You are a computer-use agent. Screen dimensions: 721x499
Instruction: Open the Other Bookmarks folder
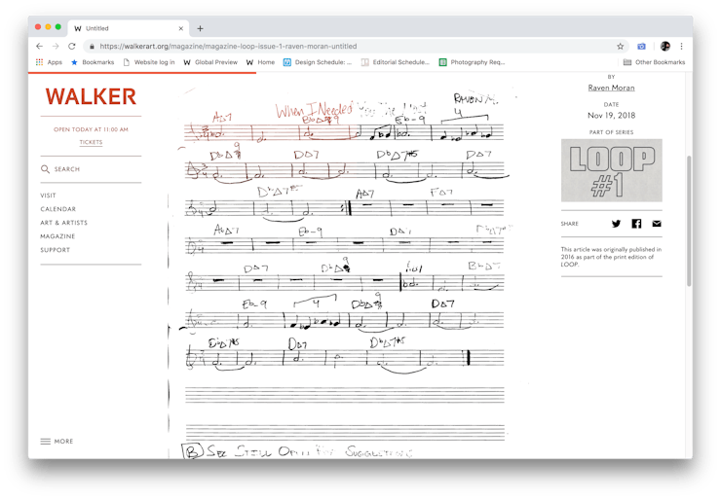point(654,62)
